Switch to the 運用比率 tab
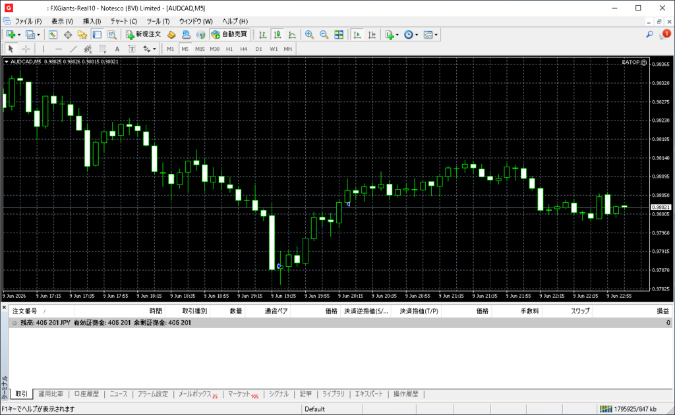The image size is (675, 415). [51, 394]
